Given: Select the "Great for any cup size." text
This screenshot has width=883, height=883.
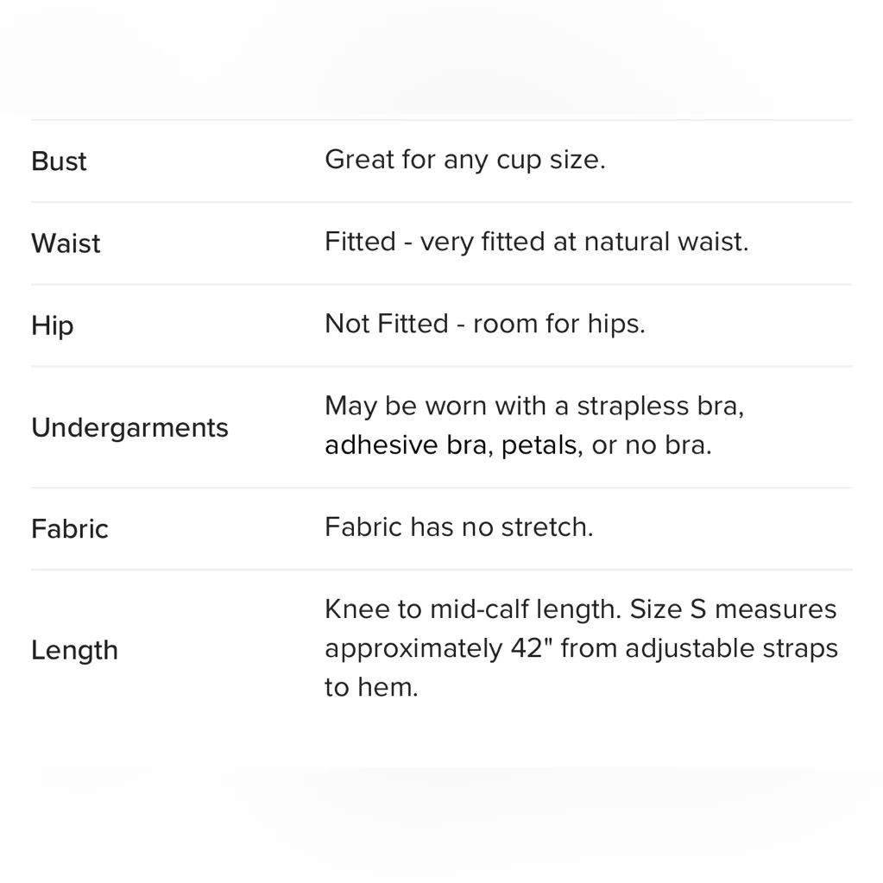Looking at the screenshot, I should coord(464,160).
